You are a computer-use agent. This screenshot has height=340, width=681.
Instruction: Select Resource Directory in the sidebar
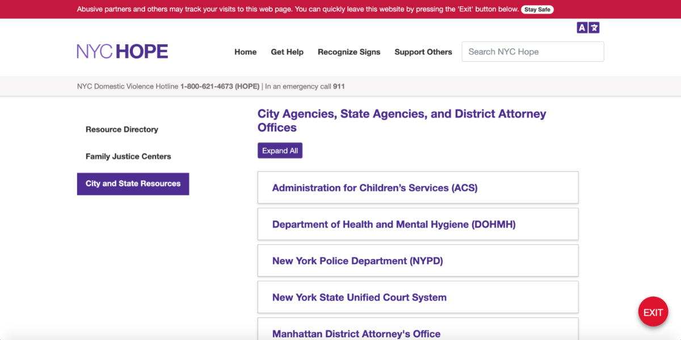pyautogui.click(x=121, y=129)
